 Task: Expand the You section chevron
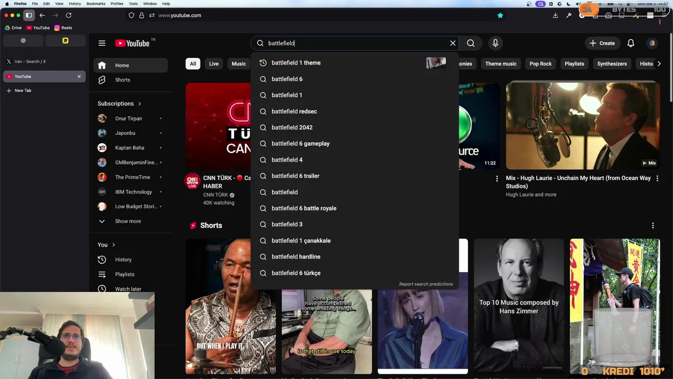[113, 245]
